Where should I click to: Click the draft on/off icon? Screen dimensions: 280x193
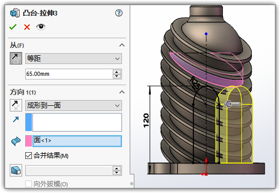coord(16,170)
